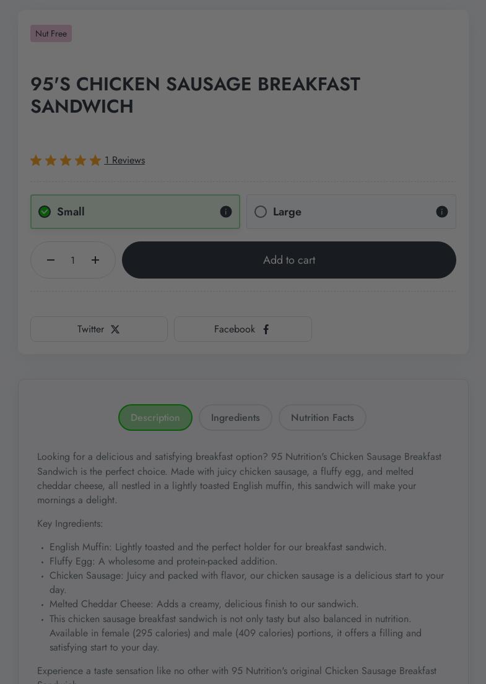Click the Large option info icon
This screenshot has height=684, width=486.
coord(442,212)
